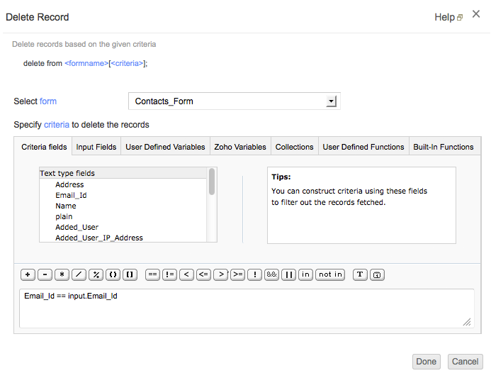Follow the 'criteria' link in instructions
The height and width of the screenshot is (378, 491).
coord(57,125)
